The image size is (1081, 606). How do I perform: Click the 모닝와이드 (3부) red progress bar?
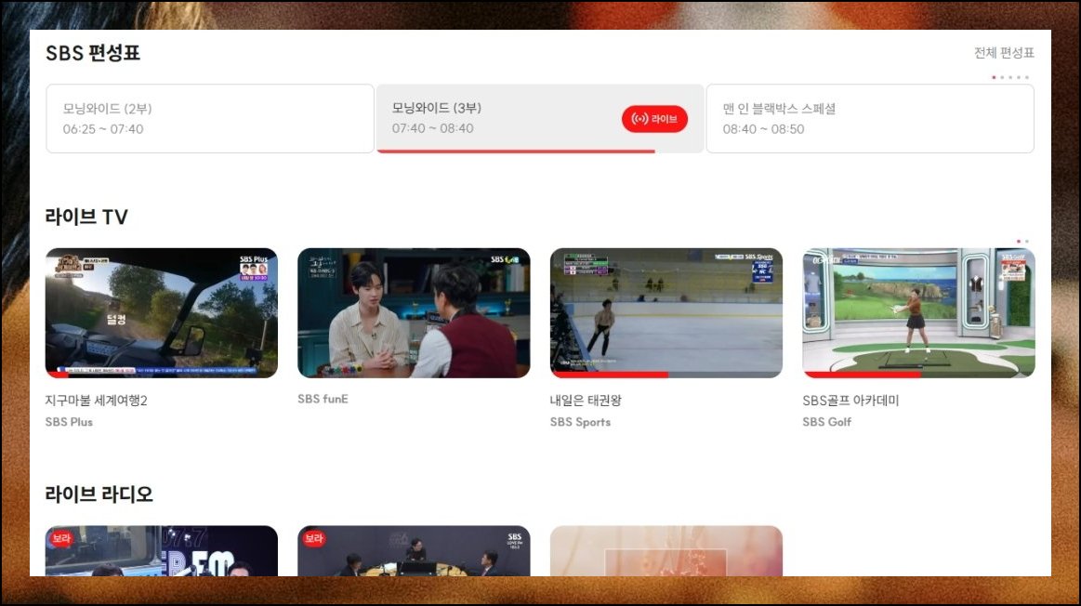(516, 151)
